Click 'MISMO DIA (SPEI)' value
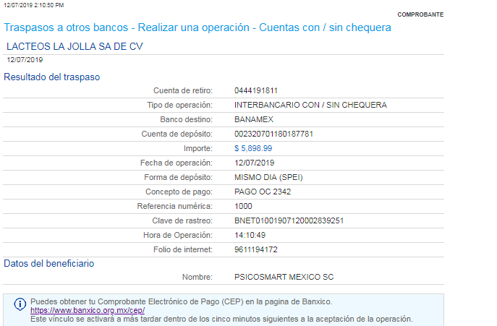This screenshot has height=326, width=497. click(268, 177)
